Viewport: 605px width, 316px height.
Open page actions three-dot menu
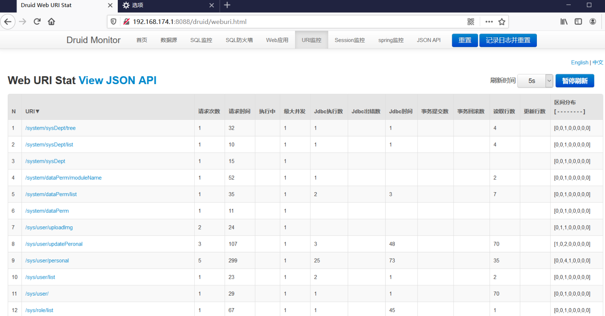tap(489, 22)
